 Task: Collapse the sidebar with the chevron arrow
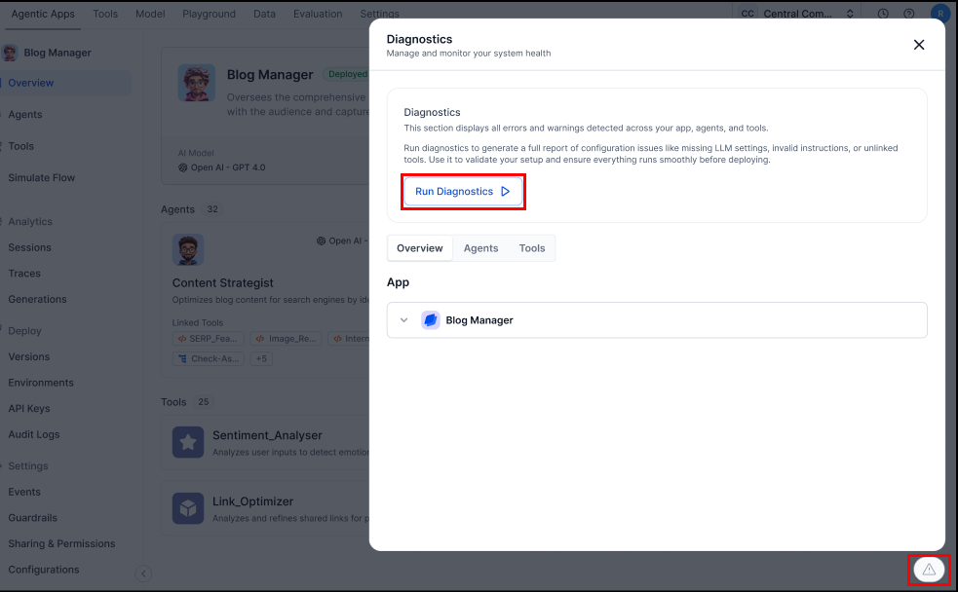point(144,574)
